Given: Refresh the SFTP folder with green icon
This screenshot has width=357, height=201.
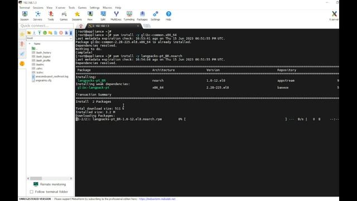Looking at the screenshot, I should click(45, 33).
